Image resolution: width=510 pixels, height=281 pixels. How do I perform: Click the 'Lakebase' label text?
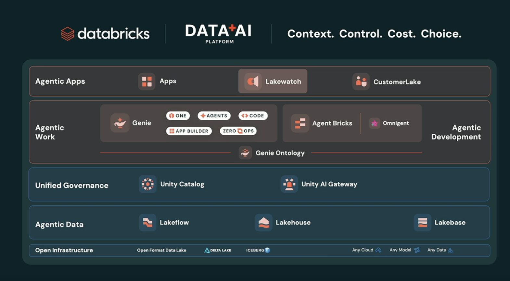[450, 222]
